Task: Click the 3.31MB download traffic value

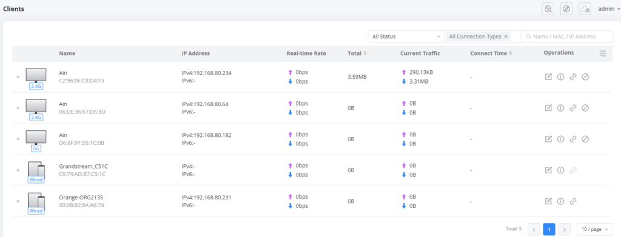Action: coord(418,81)
